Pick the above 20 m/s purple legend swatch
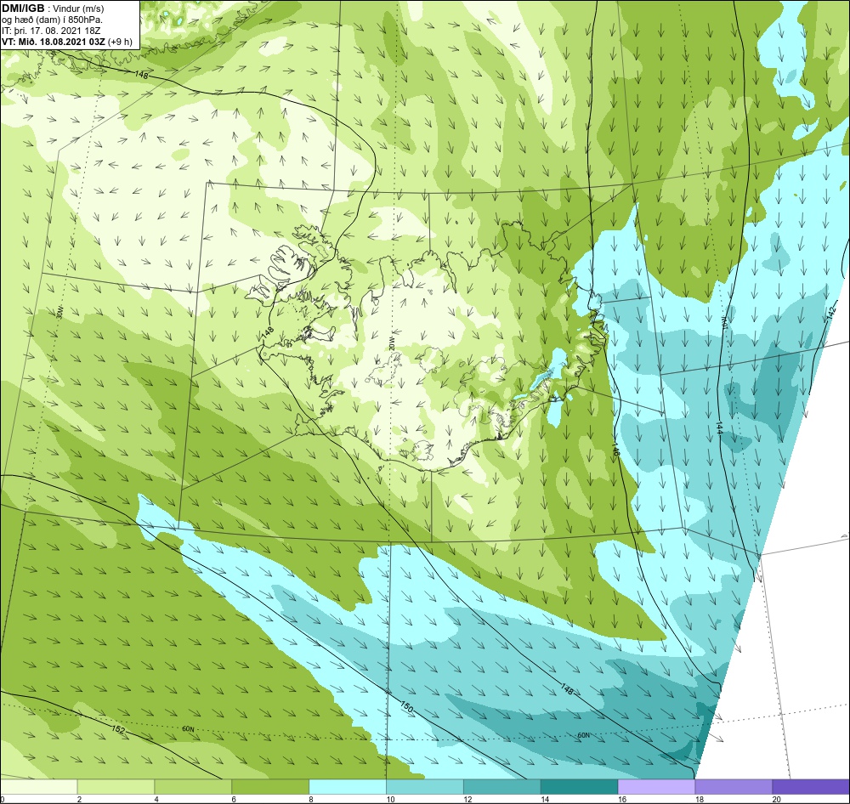Screen dimensions: 850x804 coord(811,787)
